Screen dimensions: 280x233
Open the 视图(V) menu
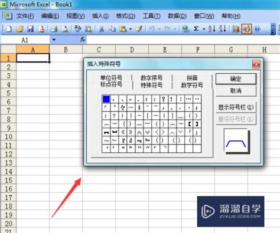(x=76, y=16)
